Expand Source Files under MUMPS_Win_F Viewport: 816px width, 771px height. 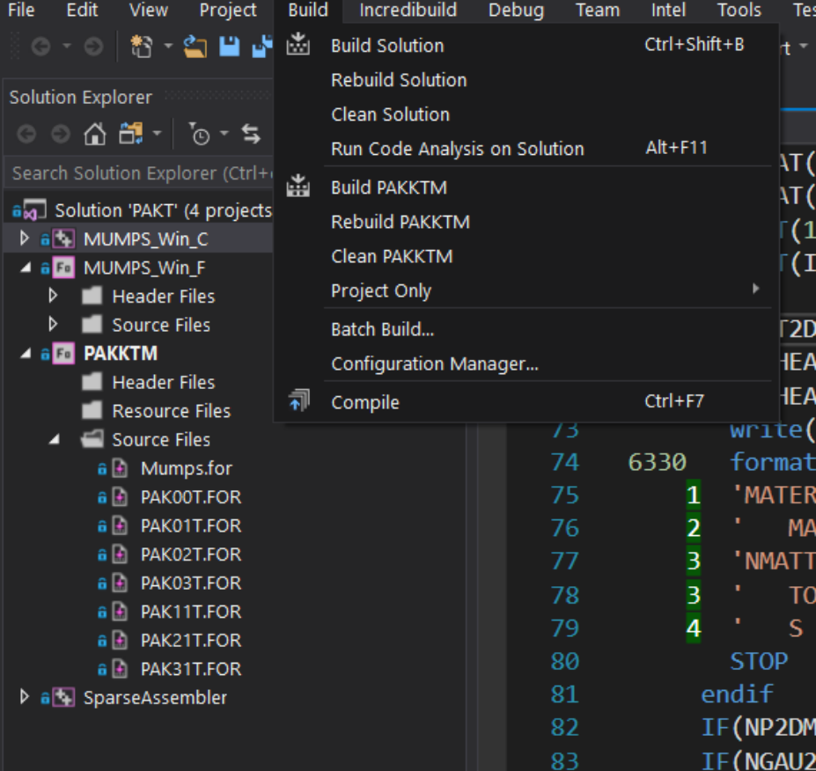click(x=53, y=324)
